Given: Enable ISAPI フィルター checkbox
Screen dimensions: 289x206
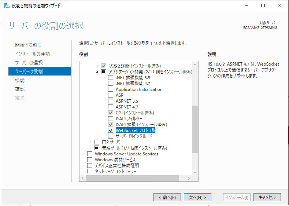Looking at the screenshot, I should [111, 119].
